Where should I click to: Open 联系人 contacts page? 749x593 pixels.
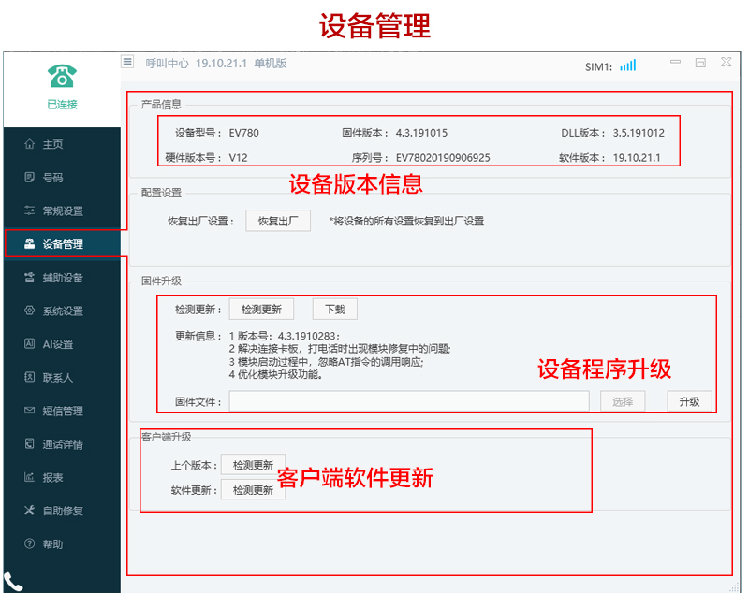point(57,378)
